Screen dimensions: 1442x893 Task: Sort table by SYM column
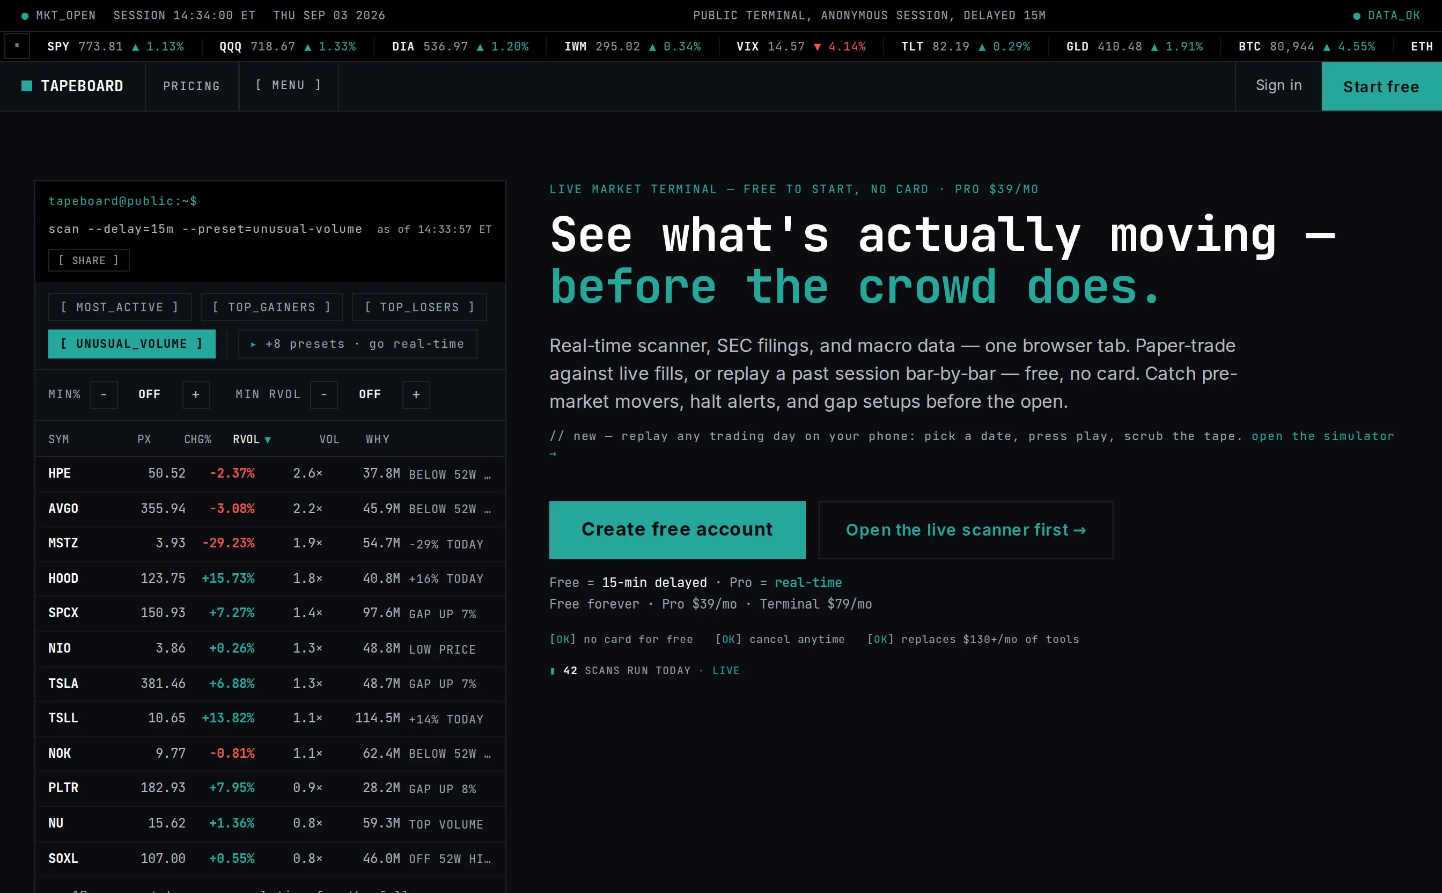pos(58,440)
